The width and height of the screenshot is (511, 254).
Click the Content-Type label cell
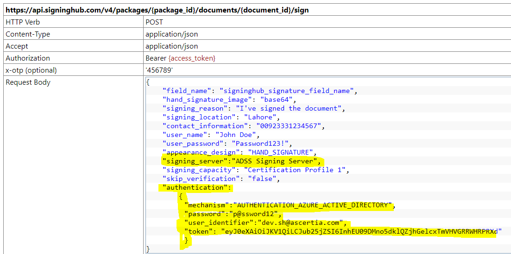tap(28, 34)
